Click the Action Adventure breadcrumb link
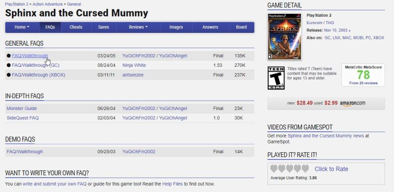 tap(47, 4)
